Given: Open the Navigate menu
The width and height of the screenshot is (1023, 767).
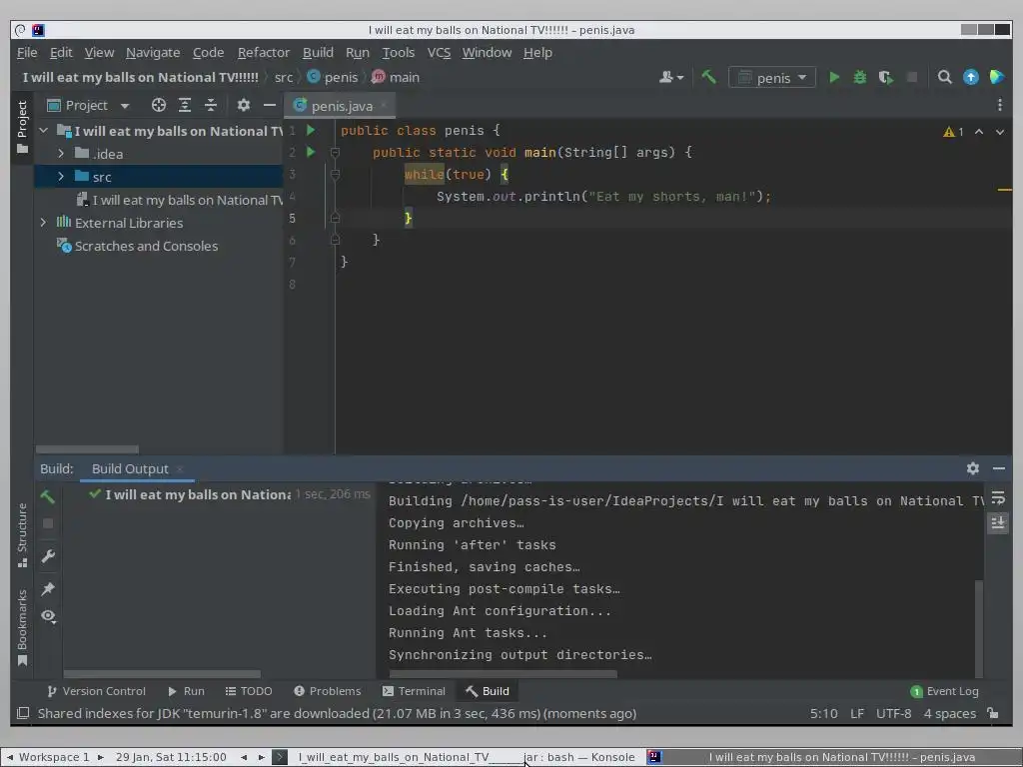Looking at the screenshot, I should click(153, 52).
